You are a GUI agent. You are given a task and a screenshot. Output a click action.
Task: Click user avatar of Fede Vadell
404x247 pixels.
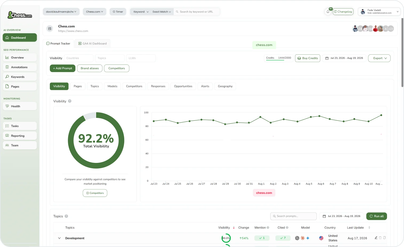(x=363, y=12)
